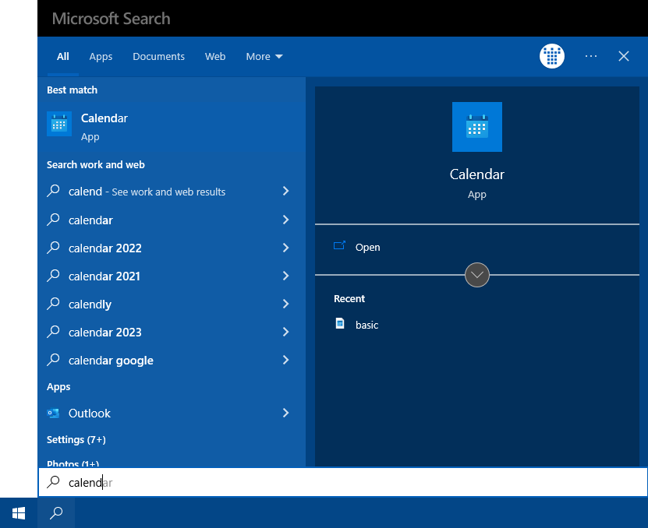
Task: Close the Microsoft Search panel
Action: click(624, 56)
